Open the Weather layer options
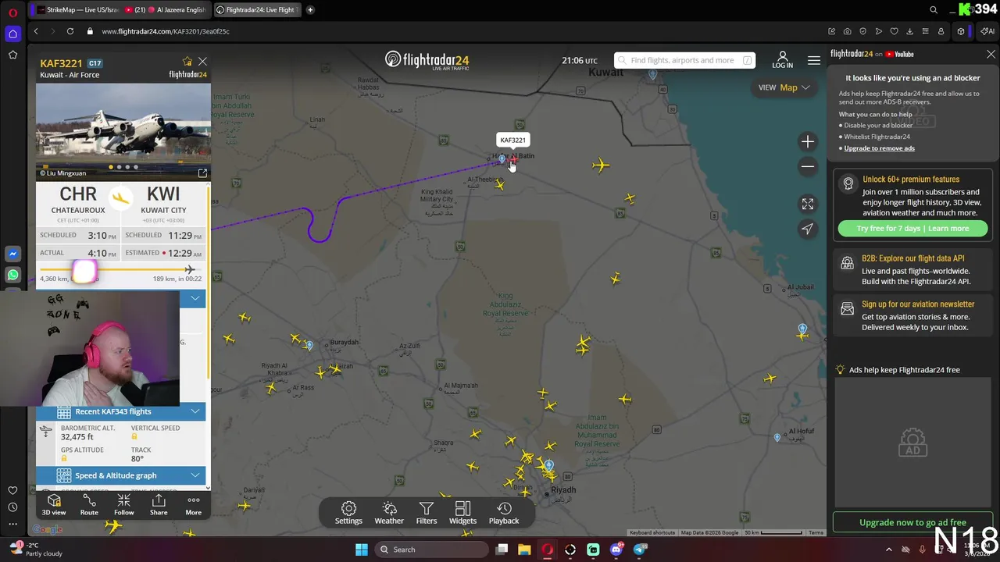The width and height of the screenshot is (1000, 562). point(389,513)
